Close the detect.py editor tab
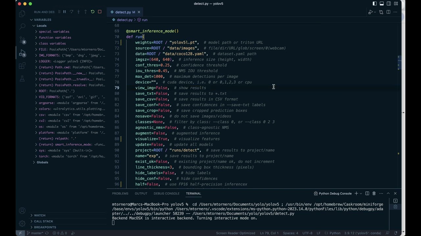The height and width of the screenshot is (236, 421). tap(139, 12)
